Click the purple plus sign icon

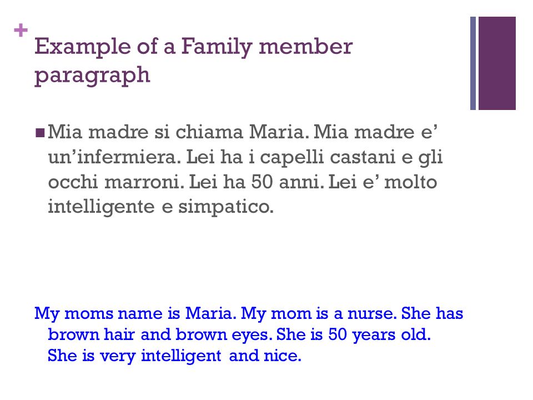click(21, 30)
